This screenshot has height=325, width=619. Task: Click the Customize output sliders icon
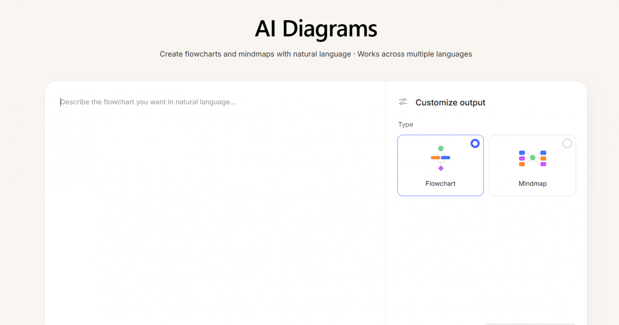tap(403, 102)
